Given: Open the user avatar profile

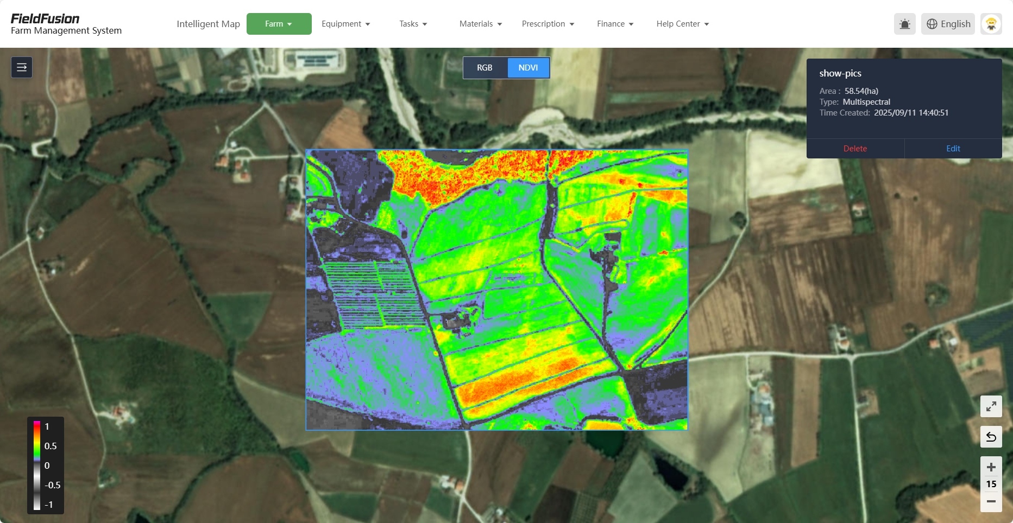Looking at the screenshot, I should (991, 24).
